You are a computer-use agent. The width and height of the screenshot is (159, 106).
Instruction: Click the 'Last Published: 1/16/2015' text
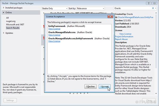pos(127,24)
